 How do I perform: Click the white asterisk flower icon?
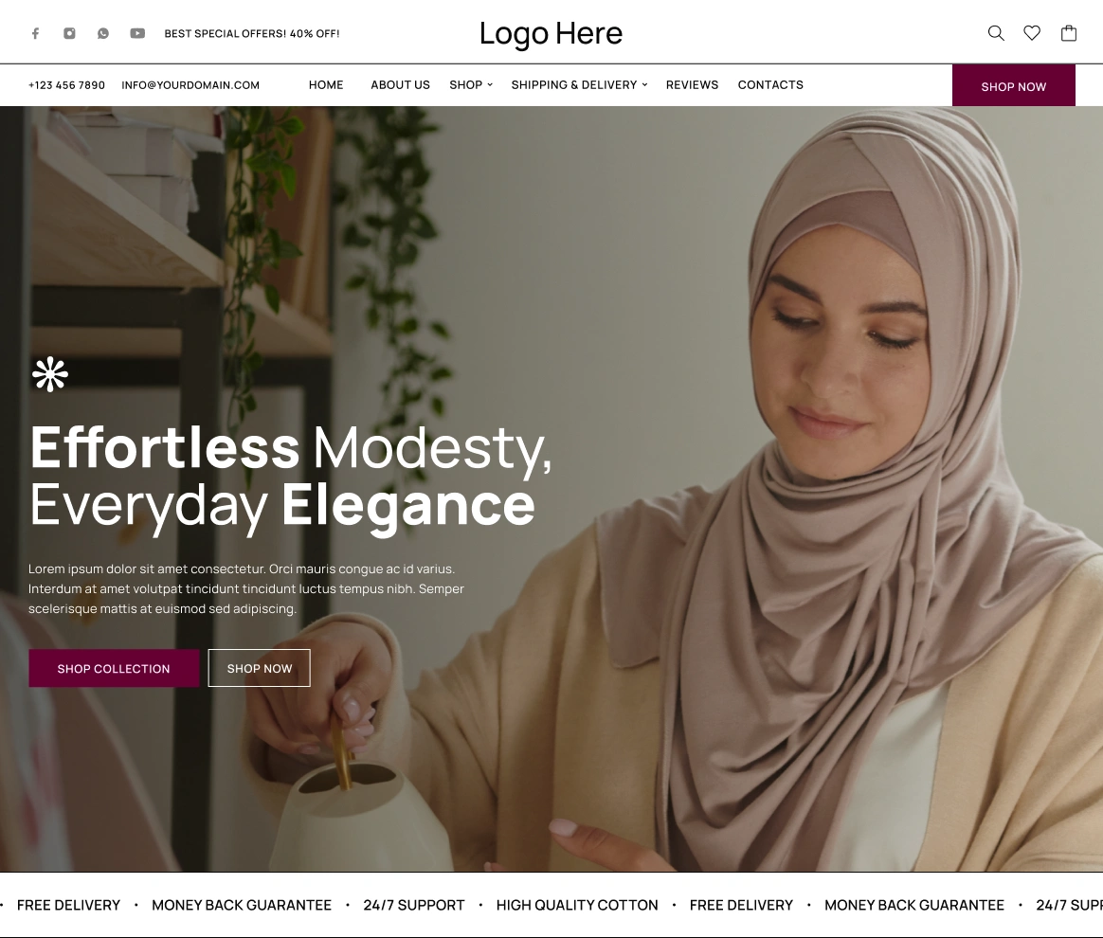coord(50,374)
